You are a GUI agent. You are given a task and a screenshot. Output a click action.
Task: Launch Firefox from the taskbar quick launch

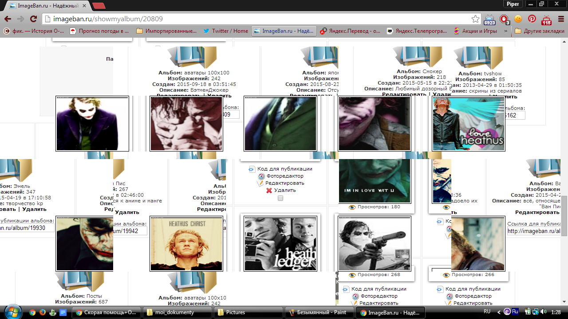[x=43, y=312]
